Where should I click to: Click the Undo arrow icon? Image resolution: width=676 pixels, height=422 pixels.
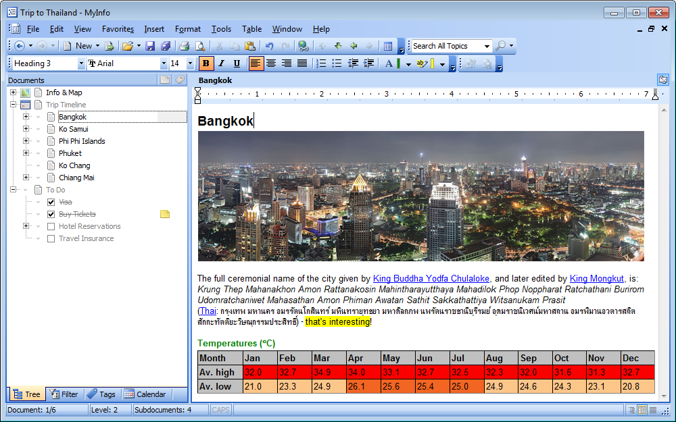pos(269,46)
